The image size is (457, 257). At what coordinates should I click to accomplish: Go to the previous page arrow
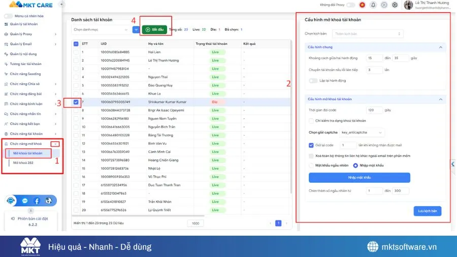coord(270,223)
